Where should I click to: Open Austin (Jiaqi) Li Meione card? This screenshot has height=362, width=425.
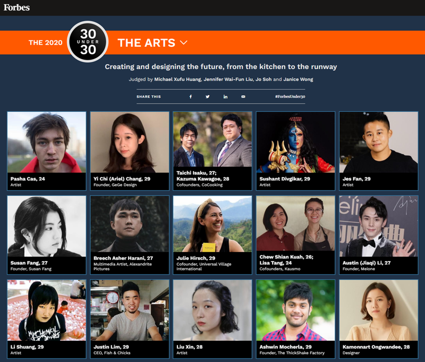(x=378, y=235)
